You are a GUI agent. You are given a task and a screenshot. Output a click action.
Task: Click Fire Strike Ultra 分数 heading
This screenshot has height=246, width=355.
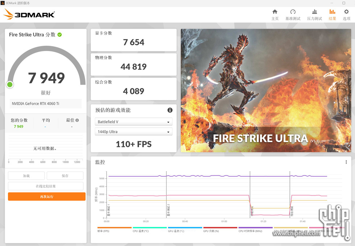pyautogui.click(x=32, y=35)
